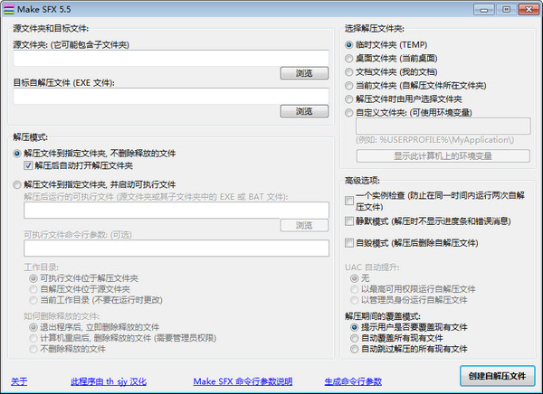This screenshot has height=394, width=543.
Task: Click the source folder (源文件夹) input field
Action: click(x=171, y=58)
